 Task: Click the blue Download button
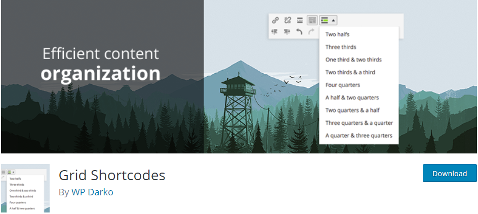[x=450, y=173]
